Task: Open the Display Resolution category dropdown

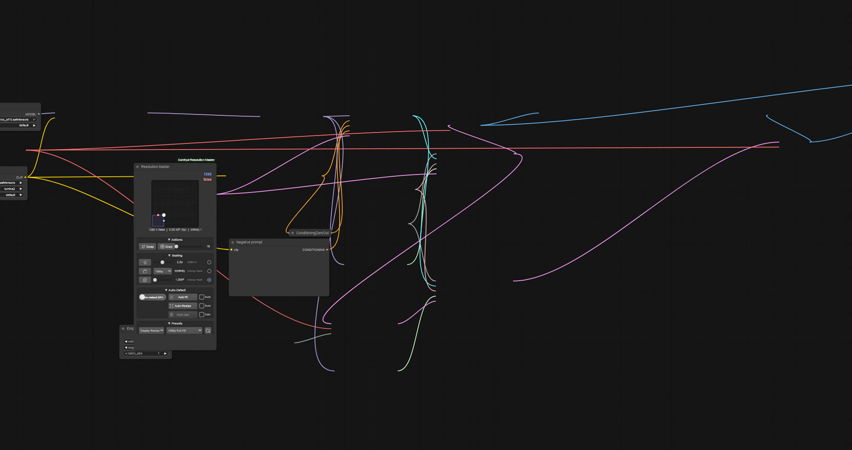Action: tap(152, 331)
